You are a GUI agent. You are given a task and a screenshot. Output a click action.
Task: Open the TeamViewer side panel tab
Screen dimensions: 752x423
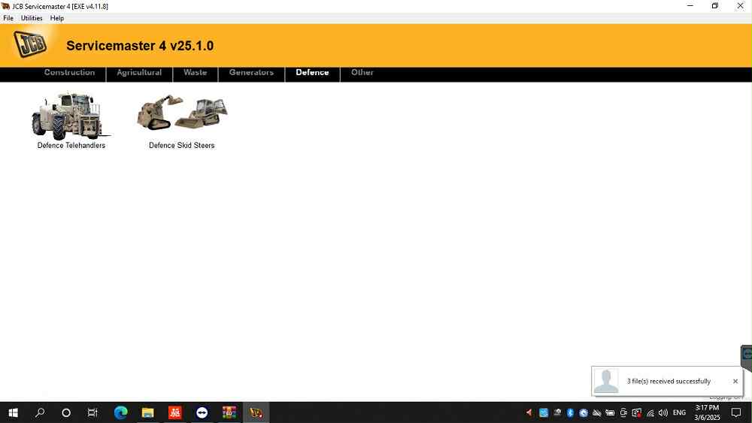click(x=747, y=357)
